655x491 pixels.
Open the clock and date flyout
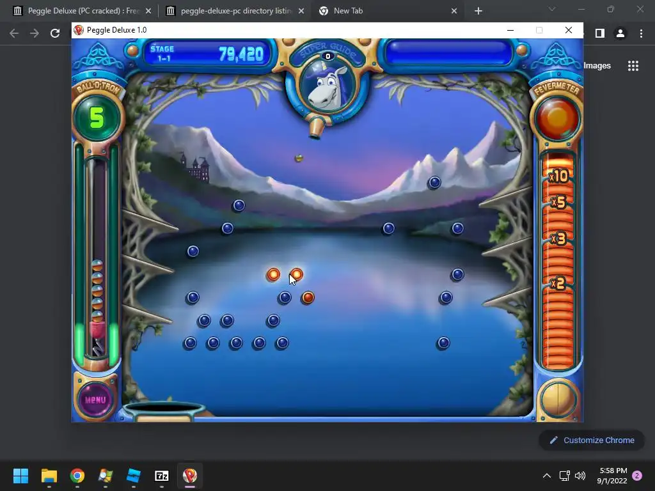(x=612, y=476)
